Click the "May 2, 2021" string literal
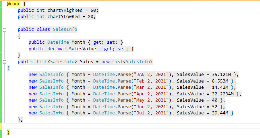260x138 pixels. coord(151,100)
